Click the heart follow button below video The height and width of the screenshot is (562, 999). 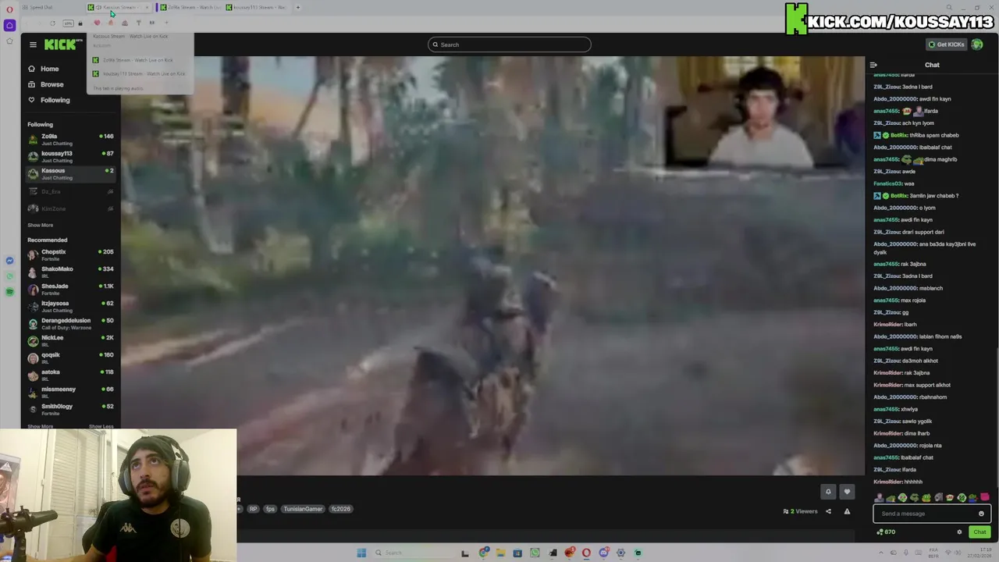pyautogui.click(x=847, y=492)
